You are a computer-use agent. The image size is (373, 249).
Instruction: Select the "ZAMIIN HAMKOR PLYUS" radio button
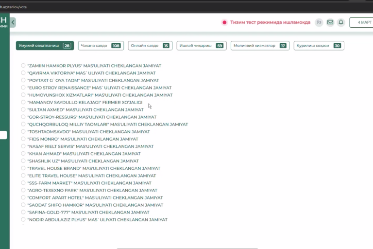[x=23, y=66]
